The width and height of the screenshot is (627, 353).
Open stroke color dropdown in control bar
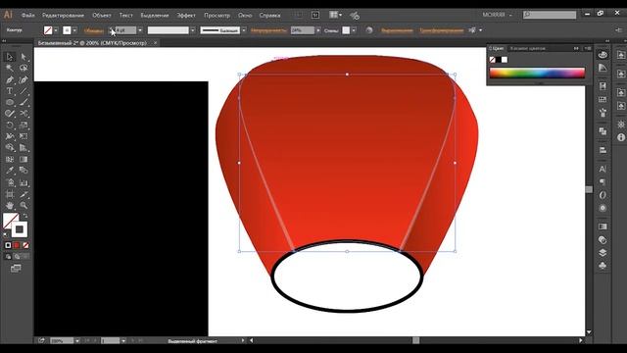click(x=74, y=30)
